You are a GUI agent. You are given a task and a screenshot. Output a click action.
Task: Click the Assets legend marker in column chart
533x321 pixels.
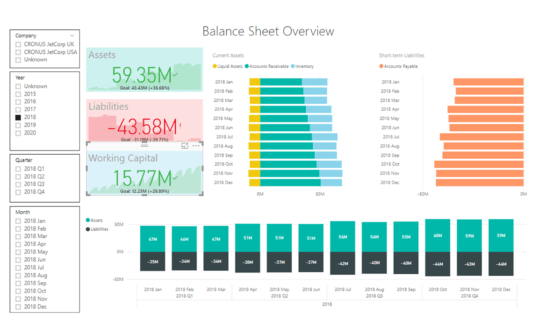tap(88, 220)
